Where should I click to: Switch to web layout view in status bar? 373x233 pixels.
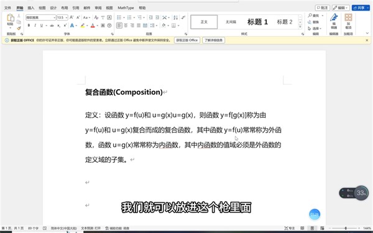coord(322,228)
